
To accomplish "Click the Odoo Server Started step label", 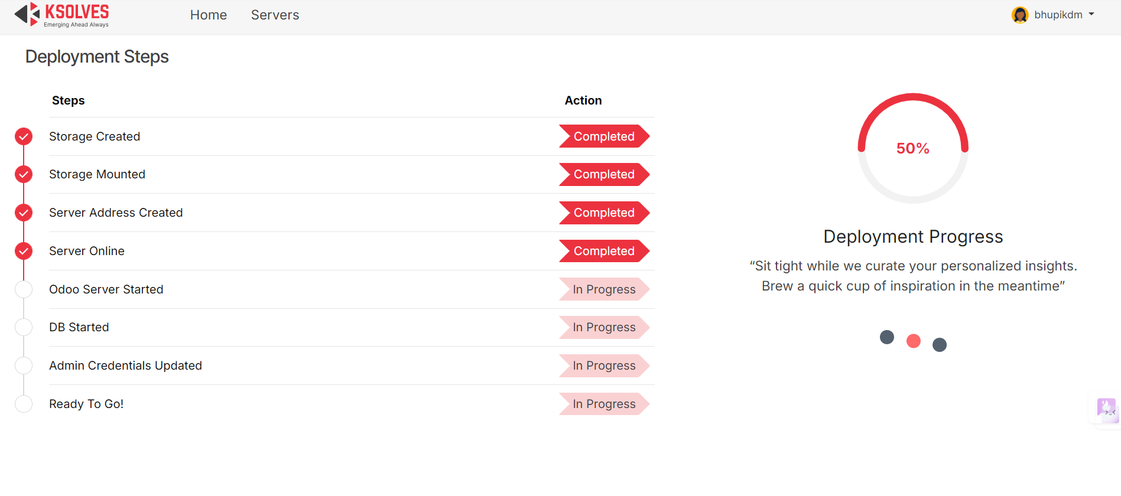I will click(x=106, y=289).
